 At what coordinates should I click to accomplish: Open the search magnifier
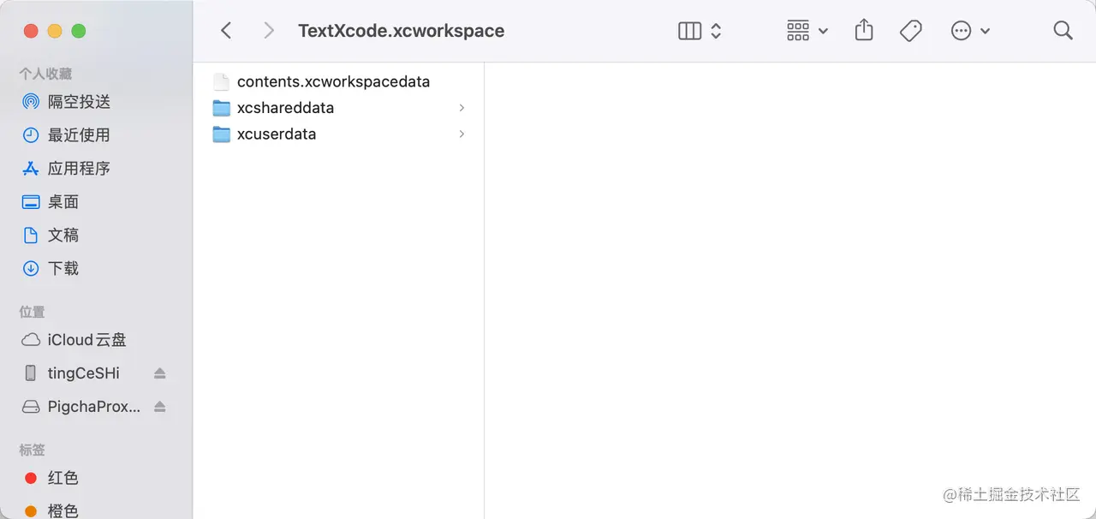tap(1063, 31)
